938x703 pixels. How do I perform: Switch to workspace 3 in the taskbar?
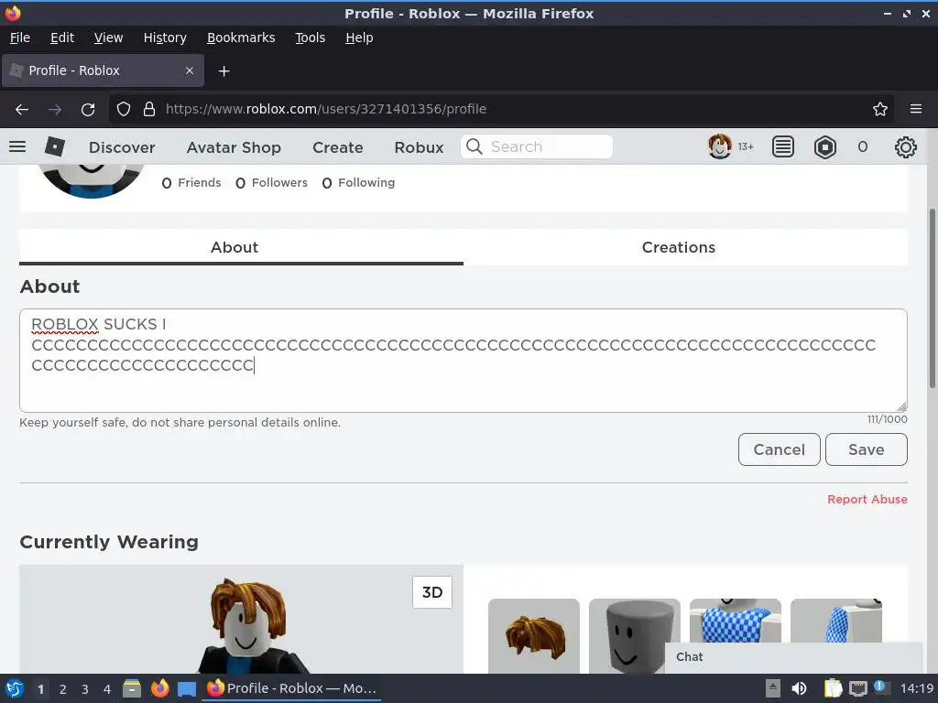[85, 689]
